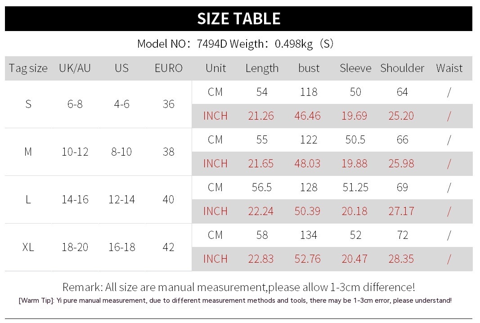
Task: Click the UK/AU 10-12 cell
Action: 75,152
